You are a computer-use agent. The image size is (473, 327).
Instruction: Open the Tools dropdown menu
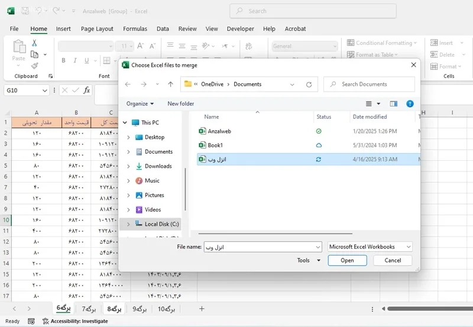click(x=309, y=260)
